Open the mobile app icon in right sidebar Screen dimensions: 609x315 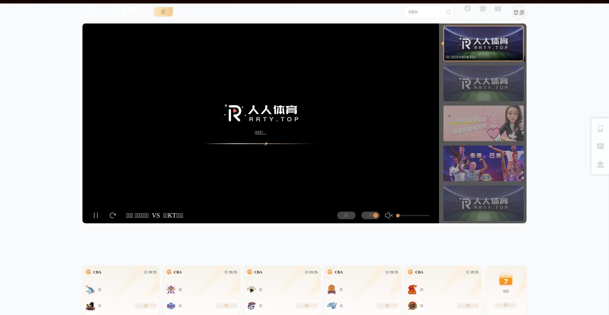[x=600, y=128]
